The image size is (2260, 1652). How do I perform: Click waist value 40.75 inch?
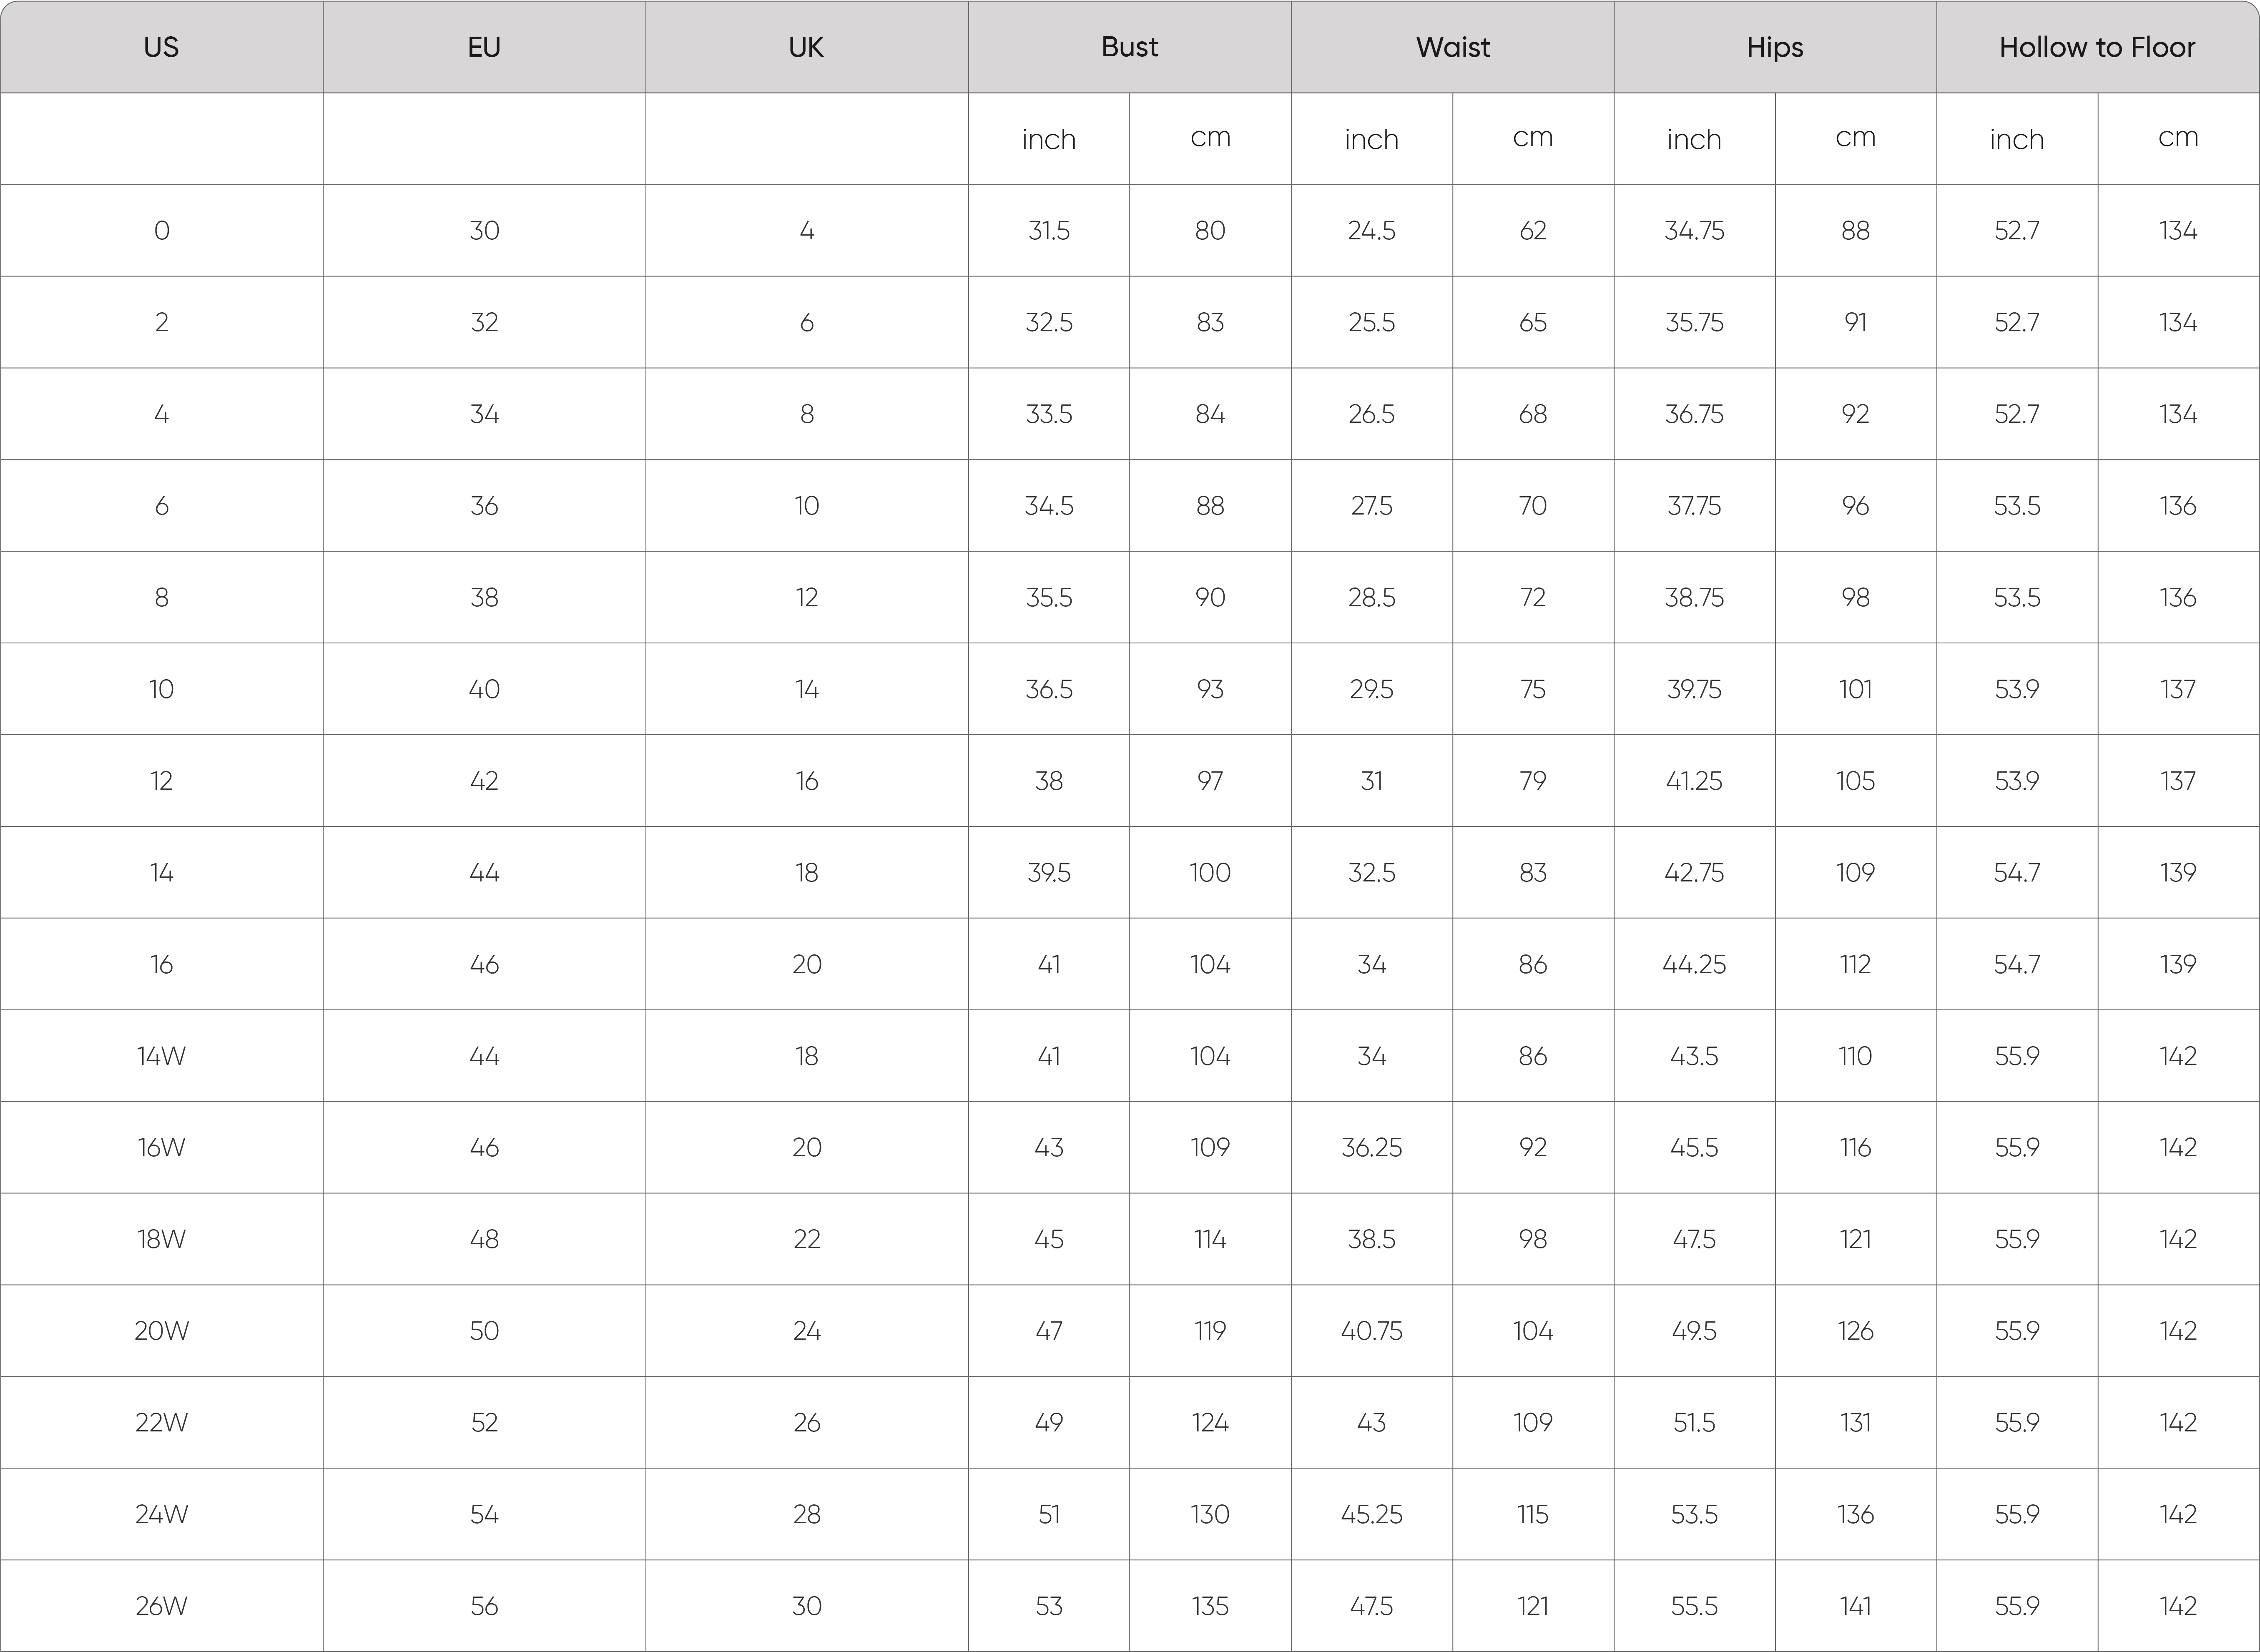[x=1372, y=1331]
